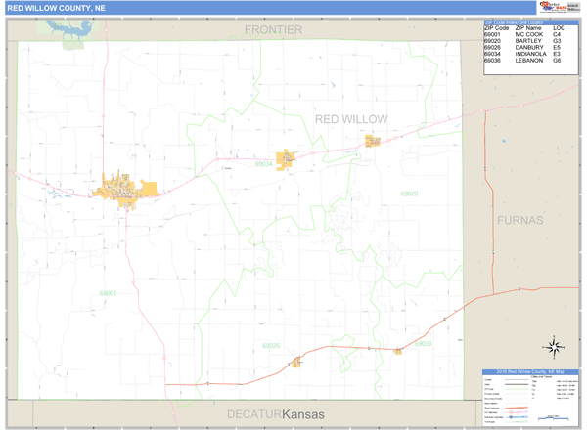Viewport: 587px width, 430px height.
Task: Click the Indianola town marker near 69034
Action: [287, 158]
